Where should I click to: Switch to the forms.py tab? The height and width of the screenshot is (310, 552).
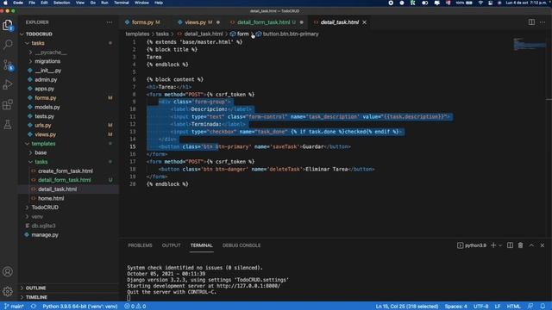click(142, 22)
